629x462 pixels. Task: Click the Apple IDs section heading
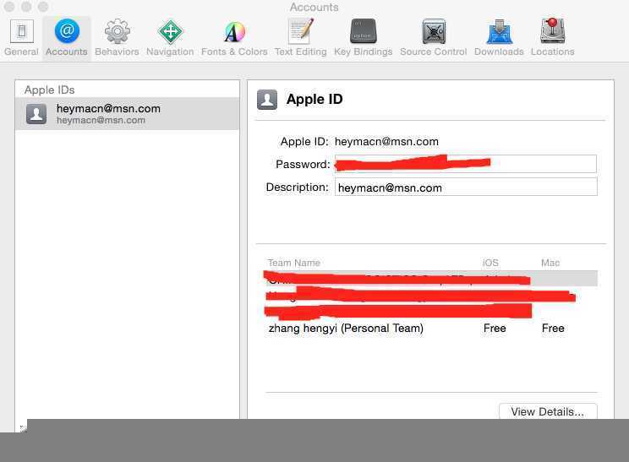coord(49,90)
